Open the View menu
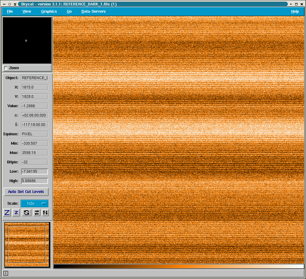 click(x=27, y=11)
